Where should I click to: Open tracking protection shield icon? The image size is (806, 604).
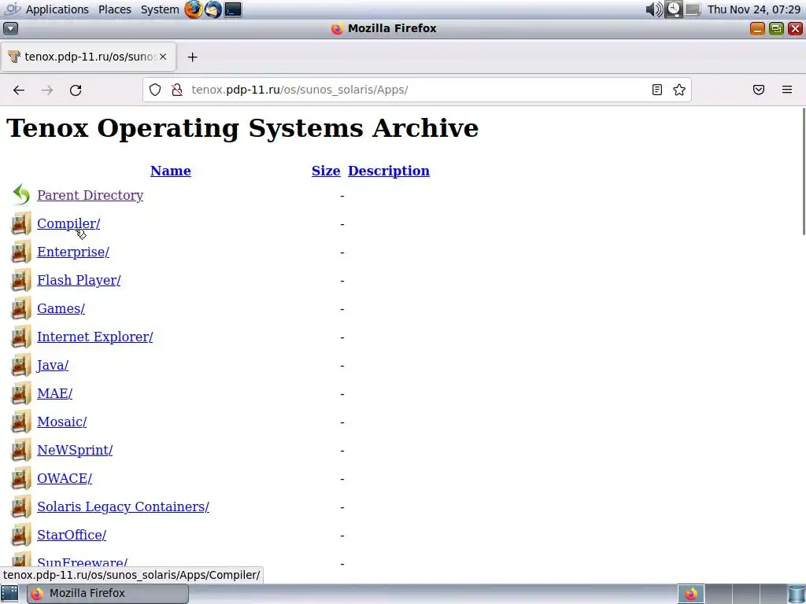[155, 90]
